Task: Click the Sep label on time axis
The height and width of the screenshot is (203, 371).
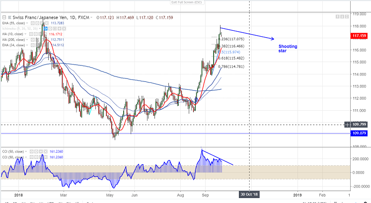Action: pos(205,195)
